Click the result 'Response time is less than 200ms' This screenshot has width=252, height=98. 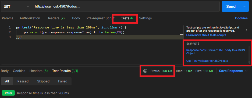(43, 93)
